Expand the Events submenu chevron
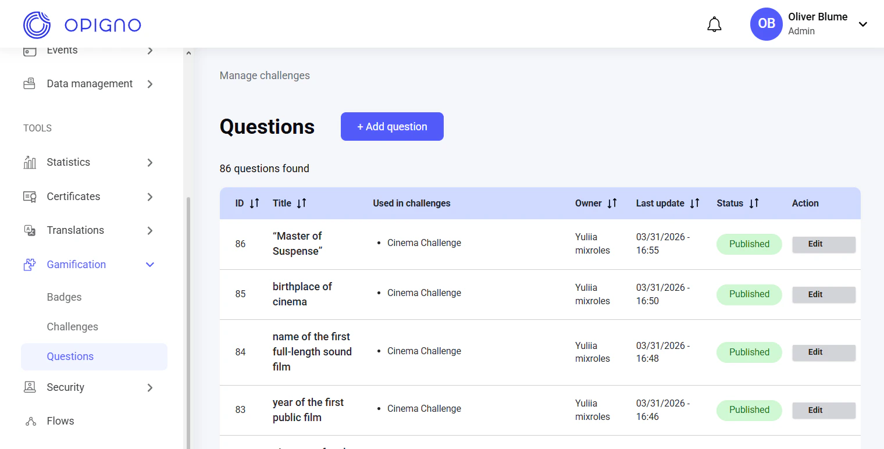The width and height of the screenshot is (884, 449). tap(150, 51)
